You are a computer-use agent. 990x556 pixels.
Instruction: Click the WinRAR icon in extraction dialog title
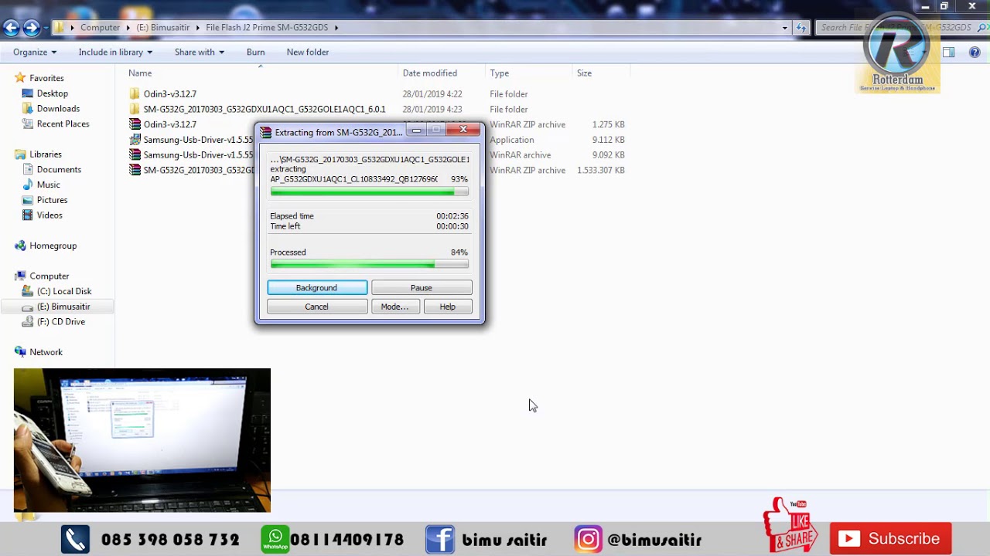point(265,133)
